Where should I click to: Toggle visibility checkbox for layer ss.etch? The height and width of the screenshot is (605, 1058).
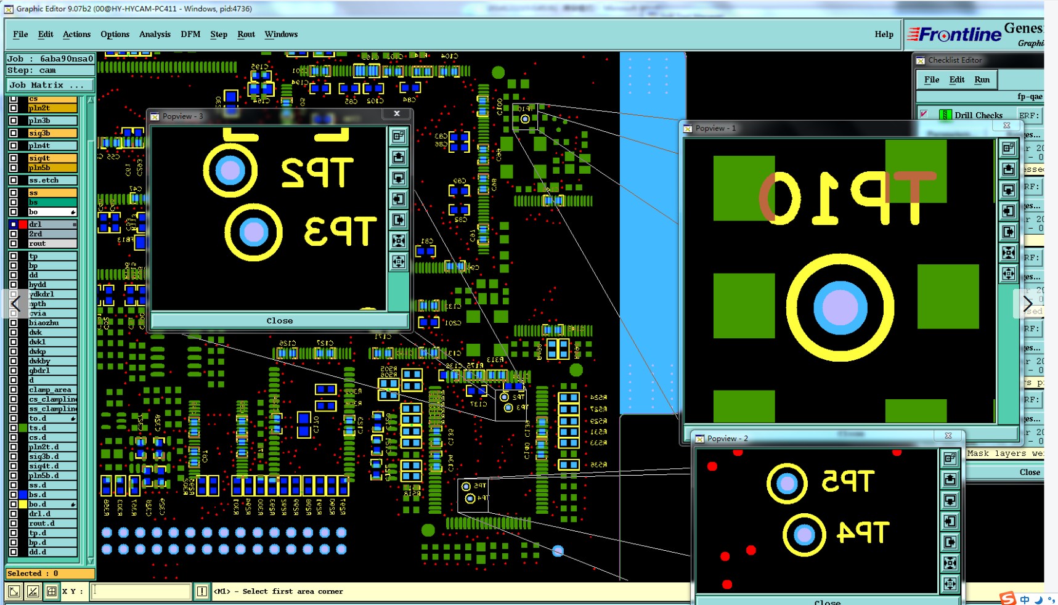[x=14, y=181]
